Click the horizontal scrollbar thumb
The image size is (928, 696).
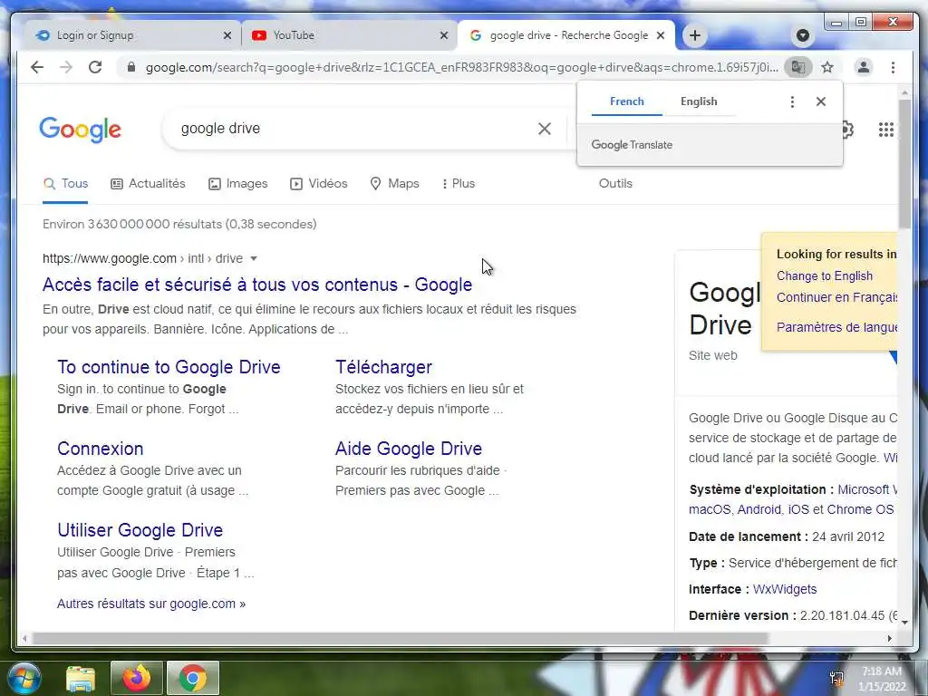(x=400, y=639)
